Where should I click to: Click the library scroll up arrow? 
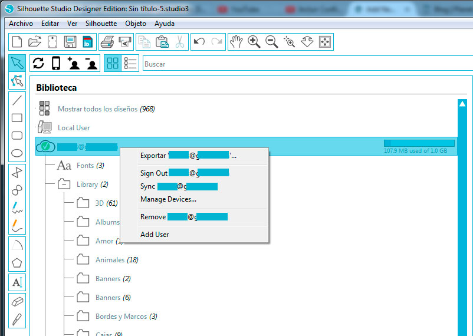462,104
